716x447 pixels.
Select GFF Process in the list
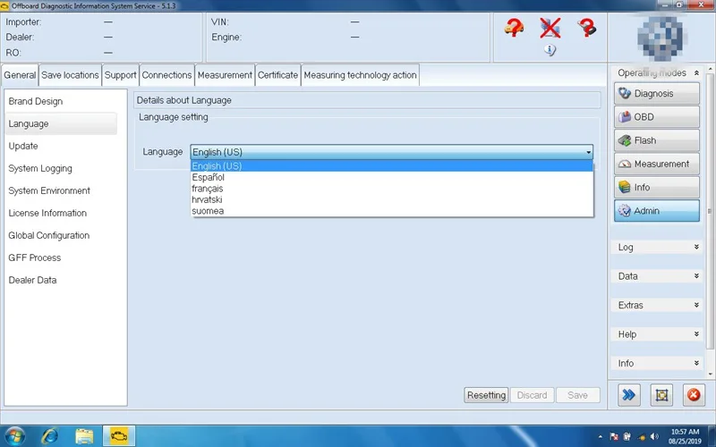coord(61,257)
